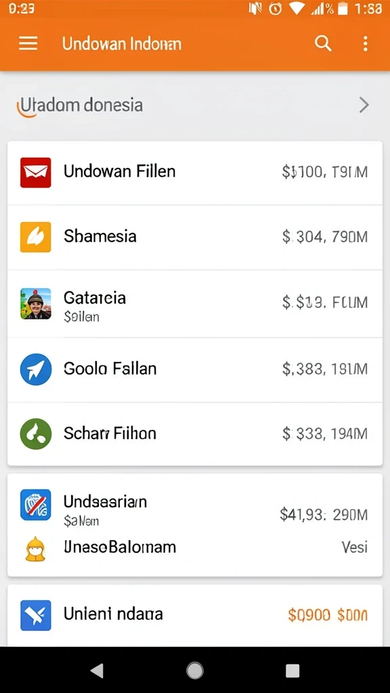Image resolution: width=390 pixels, height=693 pixels.
Task: Open the three-dot overflow menu
Action: (x=365, y=44)
